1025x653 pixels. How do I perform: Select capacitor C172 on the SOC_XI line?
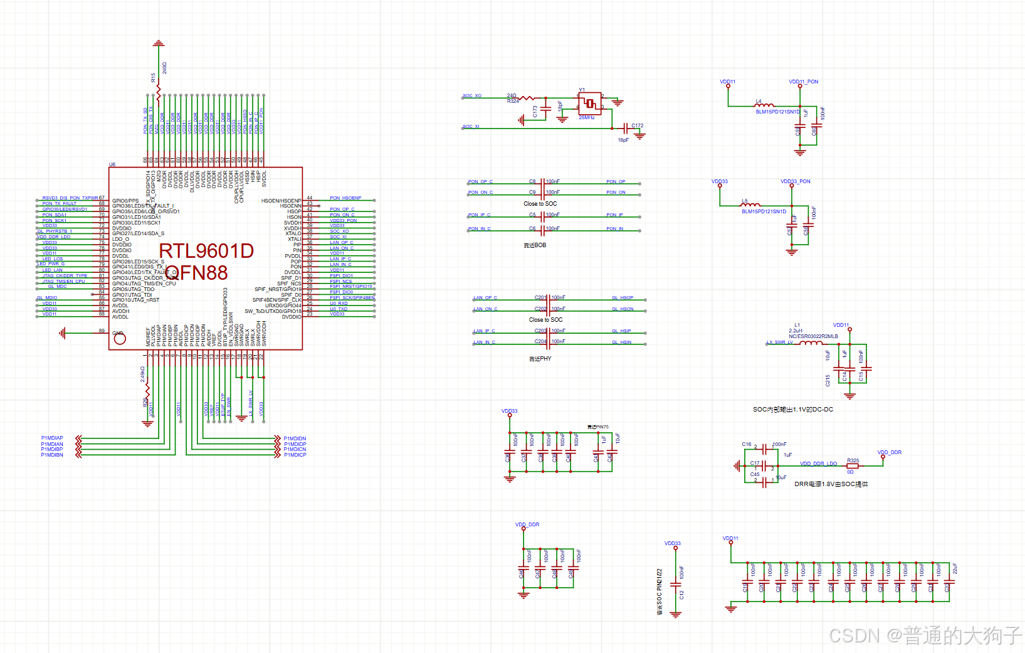(x=626, y=129)
